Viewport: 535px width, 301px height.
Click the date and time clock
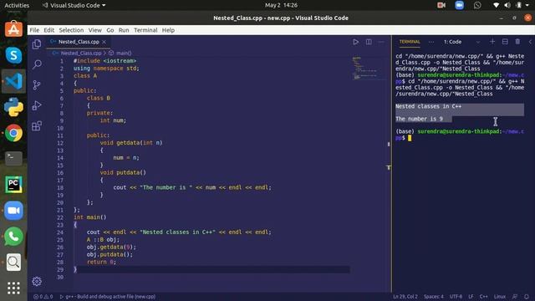281,5
